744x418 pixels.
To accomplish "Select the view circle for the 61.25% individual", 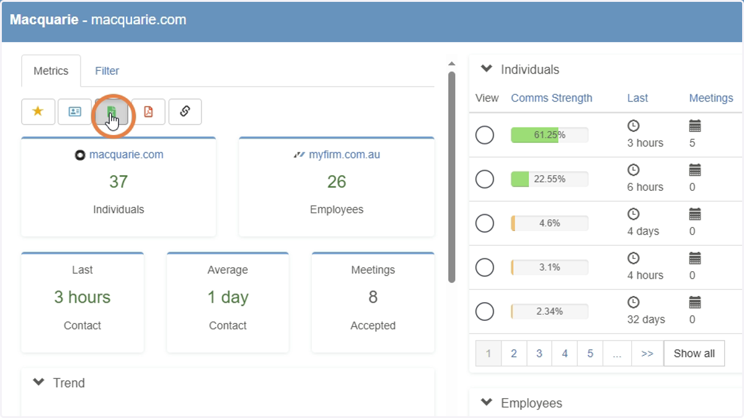I will point(485,135).
